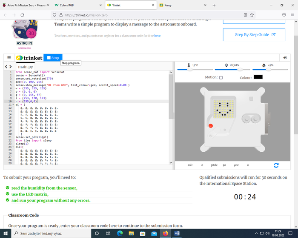Collapse the pic list code fold arrow
Screen dimensions: 298x238
[x=13, y=147]
